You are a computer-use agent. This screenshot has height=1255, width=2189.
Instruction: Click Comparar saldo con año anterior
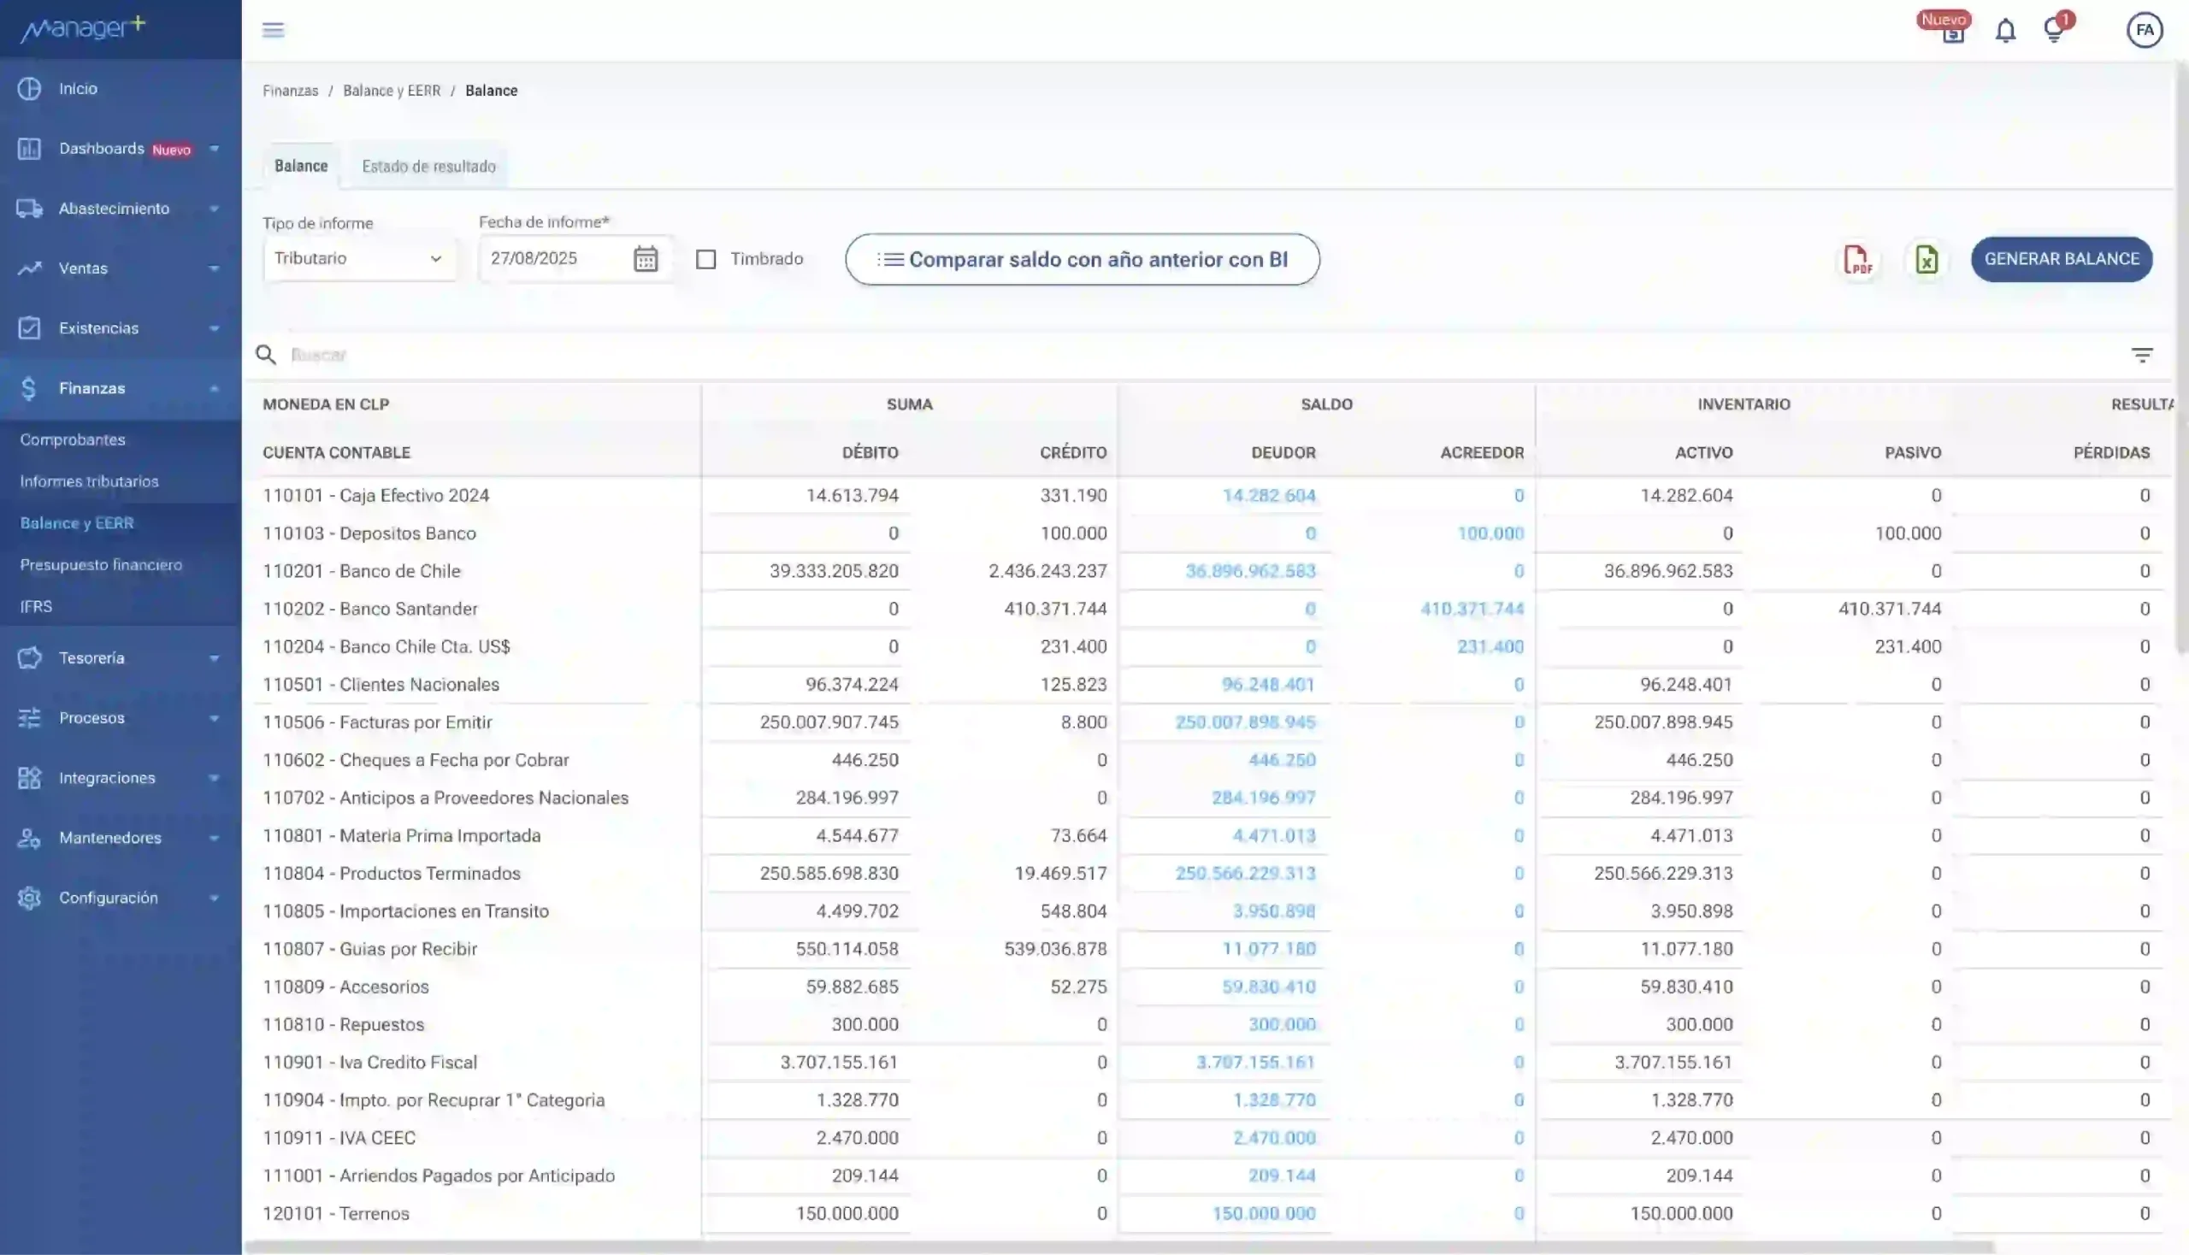tap(1082, 259)
